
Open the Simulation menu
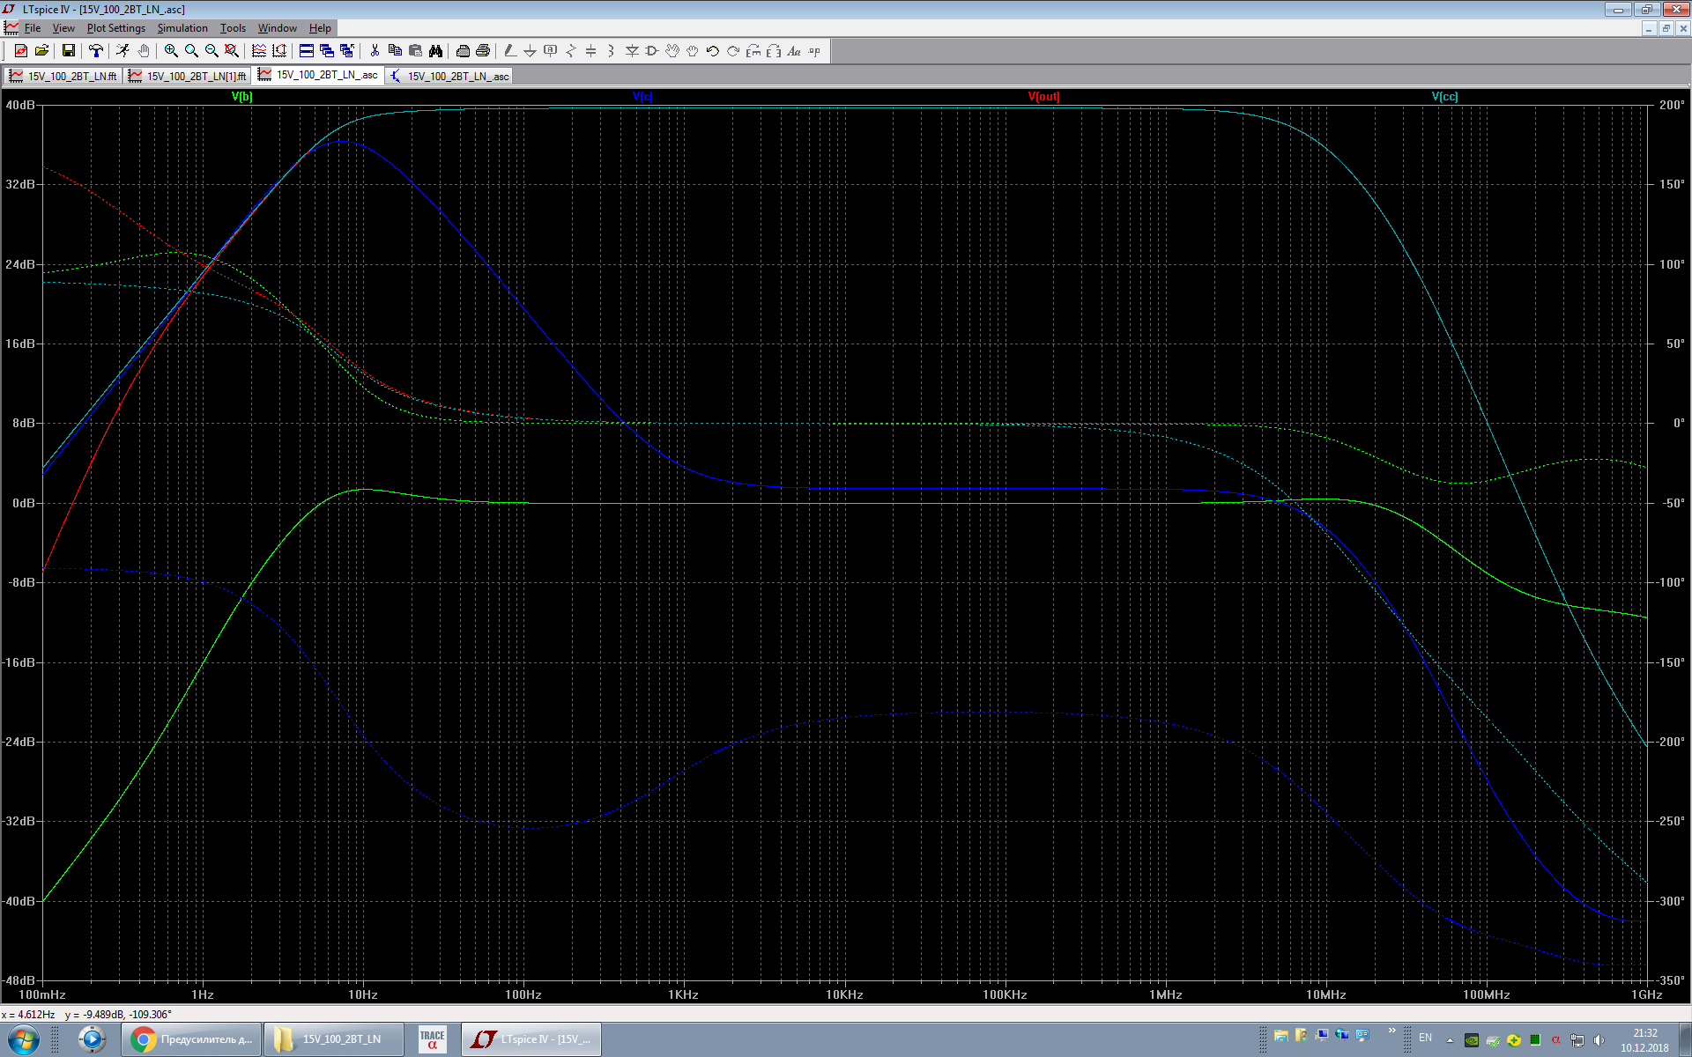click(x=182, y=28)
